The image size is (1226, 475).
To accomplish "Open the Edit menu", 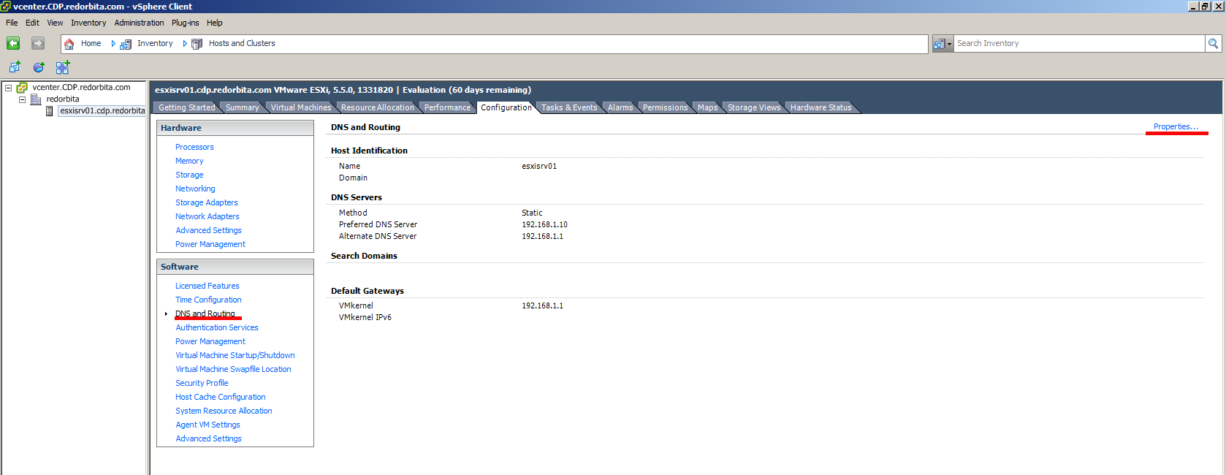I will (x=32, y=23).
